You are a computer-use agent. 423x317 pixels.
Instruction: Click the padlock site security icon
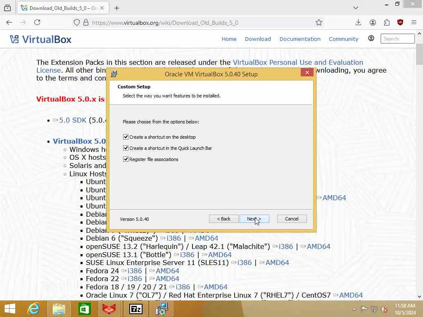[x=86, y=23]
